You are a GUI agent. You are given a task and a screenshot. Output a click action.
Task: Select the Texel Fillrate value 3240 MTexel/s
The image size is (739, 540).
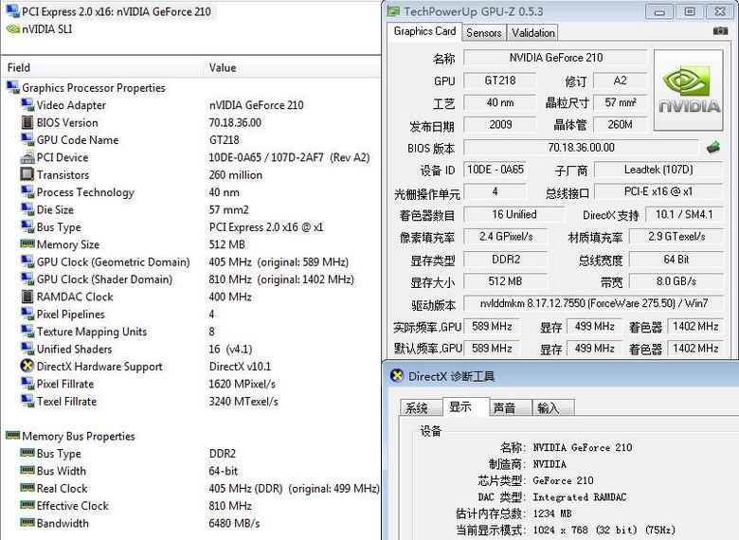(x=243, y=402)
